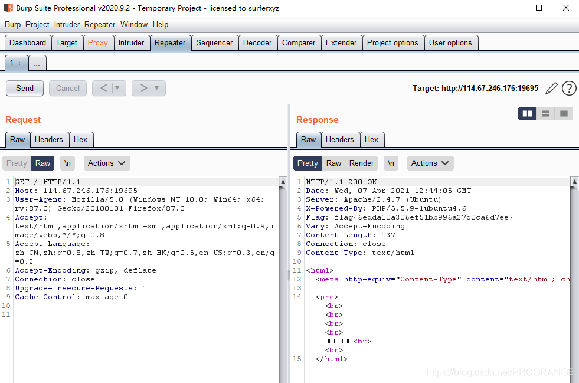The image size is (579, 383).
Task: Select Raw view in the response editor toolbar
Action: 334,163
